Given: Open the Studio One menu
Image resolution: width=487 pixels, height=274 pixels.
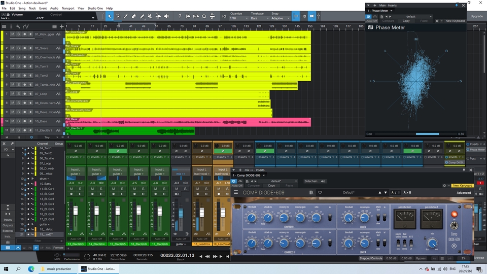Looking at the screenshot, I should pos(95,9).
